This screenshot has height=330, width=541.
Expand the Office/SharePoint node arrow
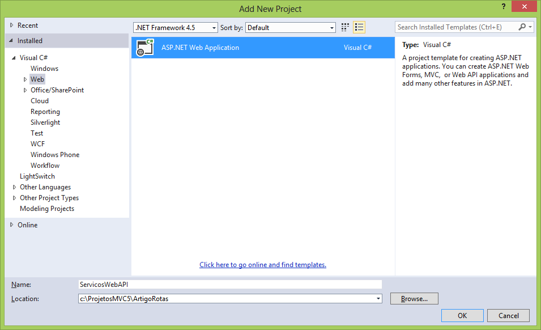(x=25, y=90)
